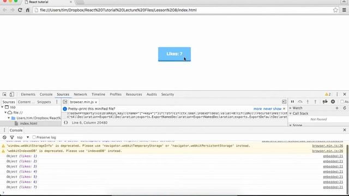Open the Network tab

[x=80, y=94]
